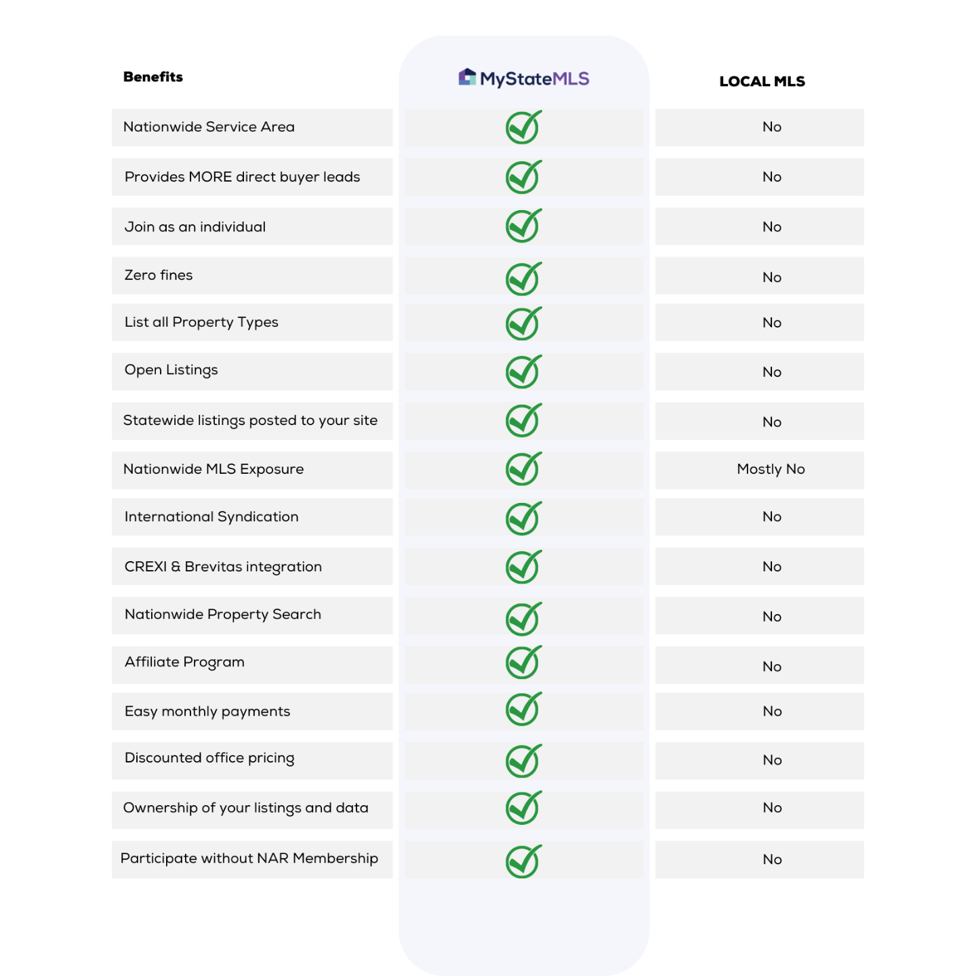This screenshot has height=976, width=976.
Task: Click the Affiliate Program checkmark icon
Action: (523, 662)
